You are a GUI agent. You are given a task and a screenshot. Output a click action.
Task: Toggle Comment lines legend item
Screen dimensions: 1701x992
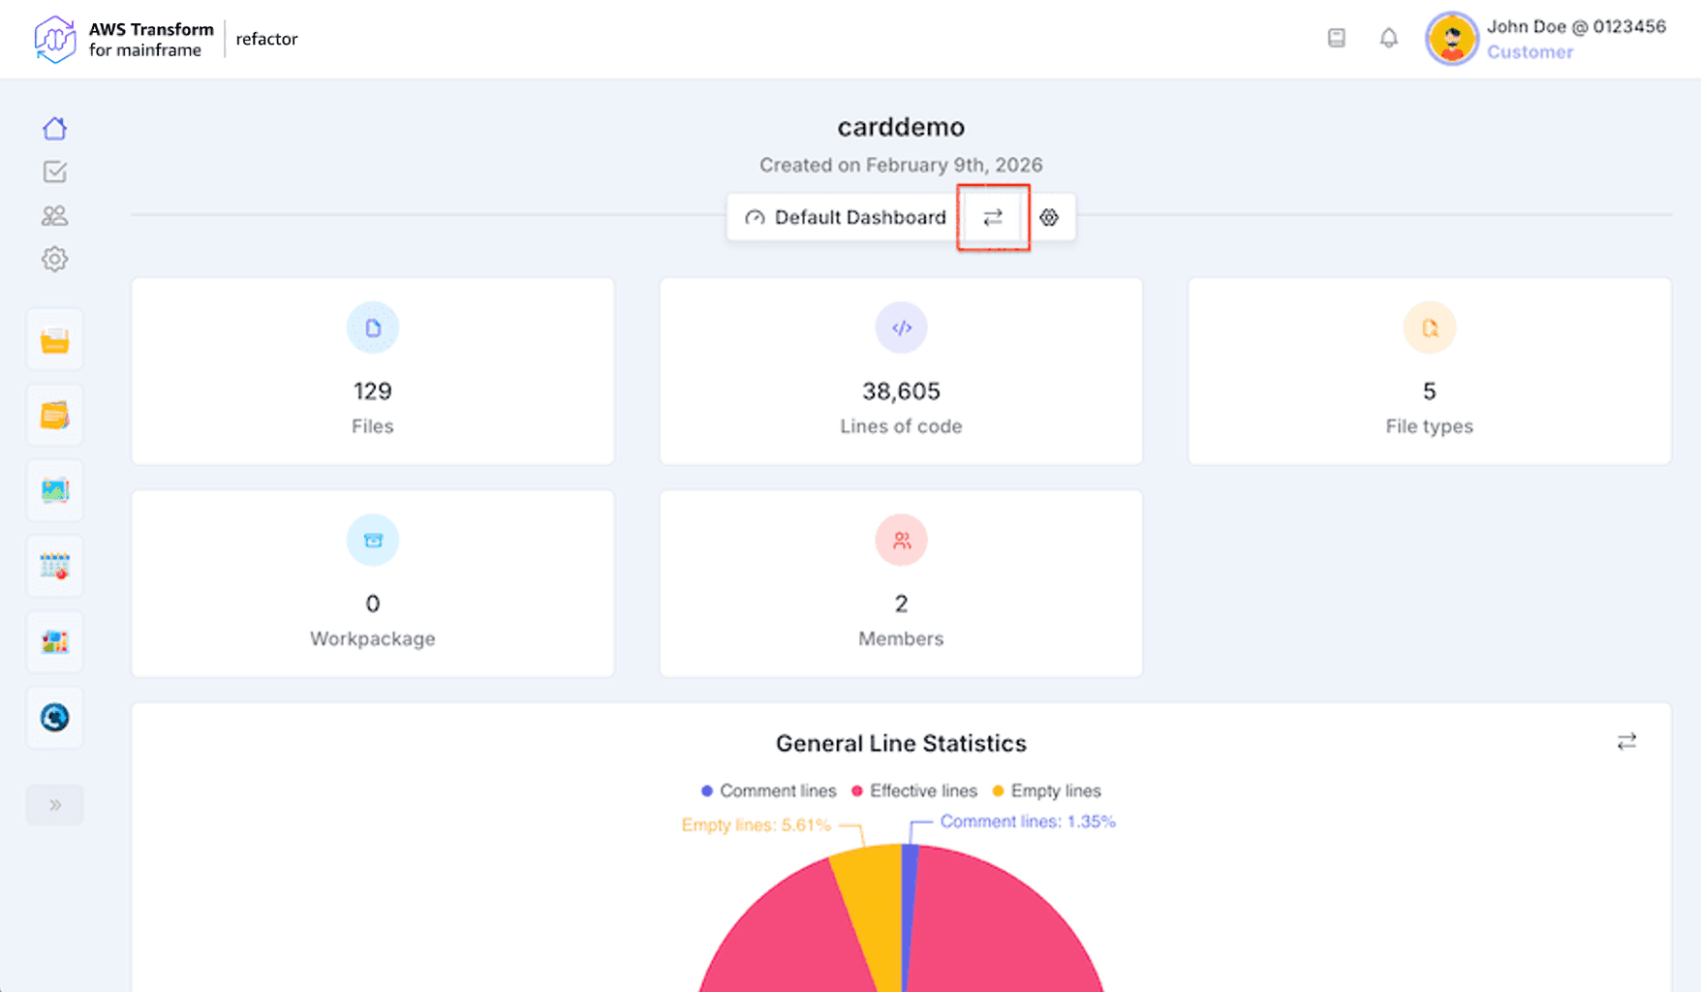(x=769, y=791)
